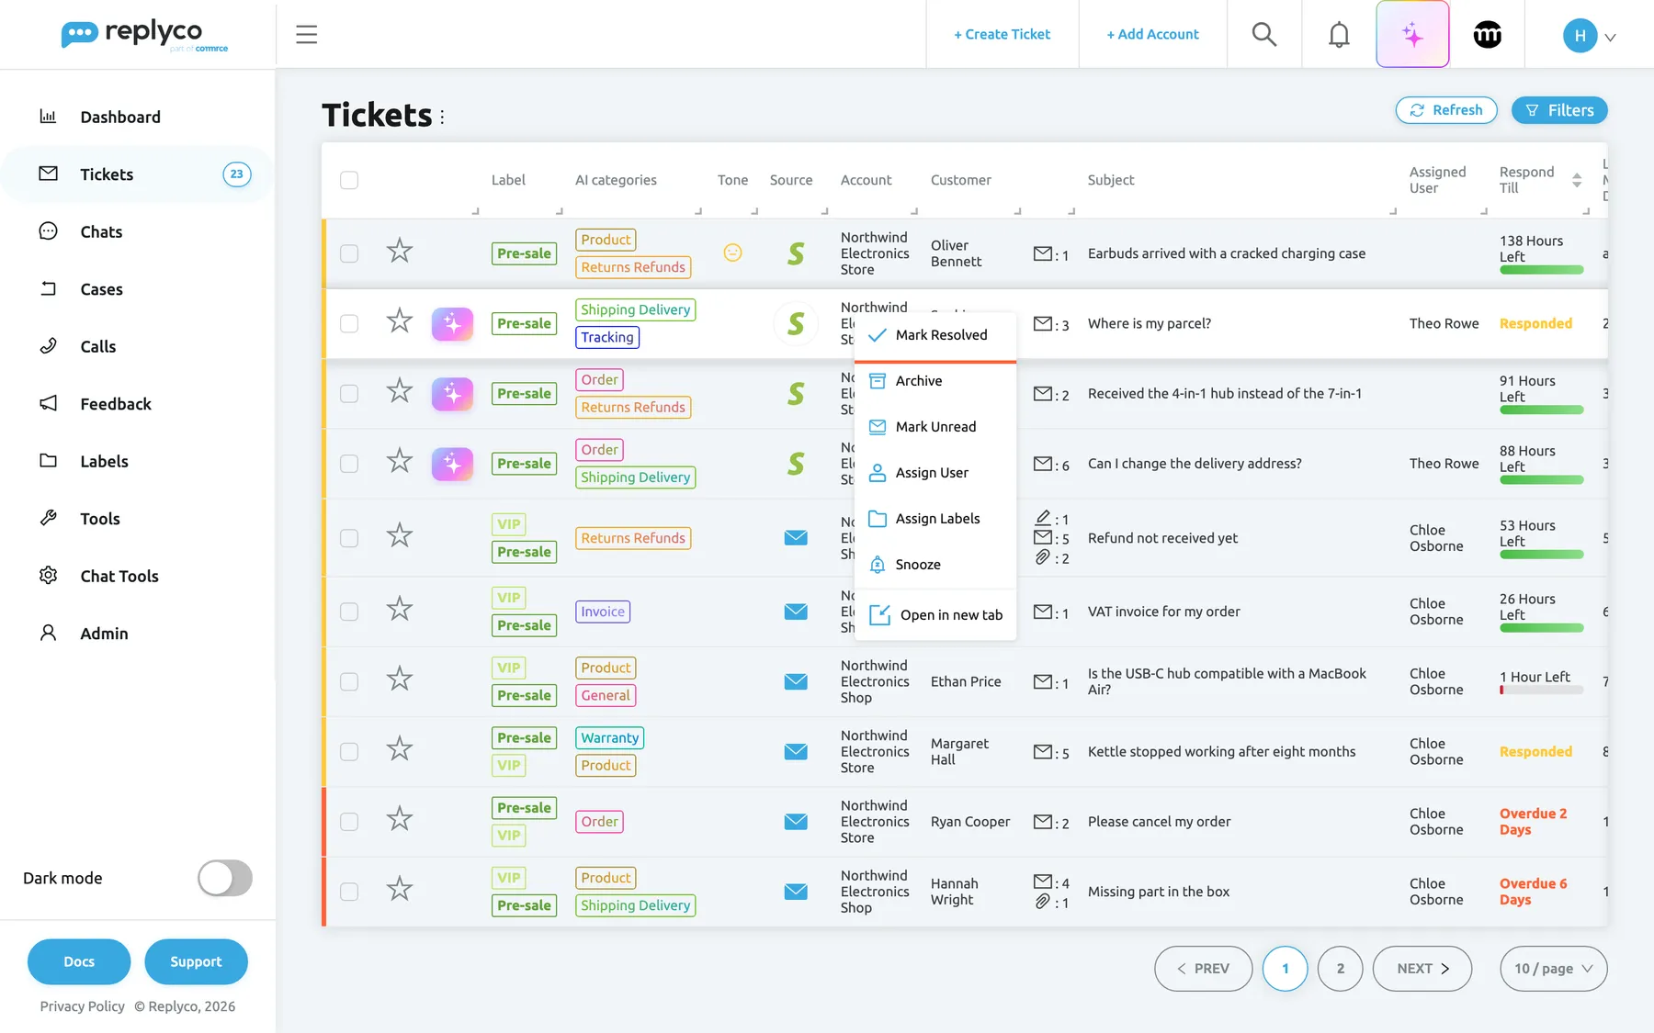Click the email source icon on 'Refund not received yet'
Screen dimensions: 1654x1033
pyautogui.click(x=796, y=538)
